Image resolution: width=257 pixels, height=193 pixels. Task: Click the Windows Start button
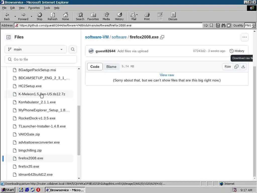(x=8, y=190)
